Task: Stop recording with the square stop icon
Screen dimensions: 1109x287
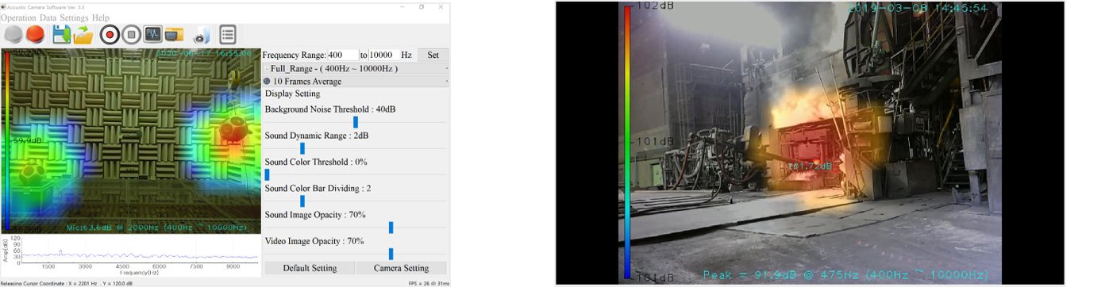Action: [x=132, y=35]
